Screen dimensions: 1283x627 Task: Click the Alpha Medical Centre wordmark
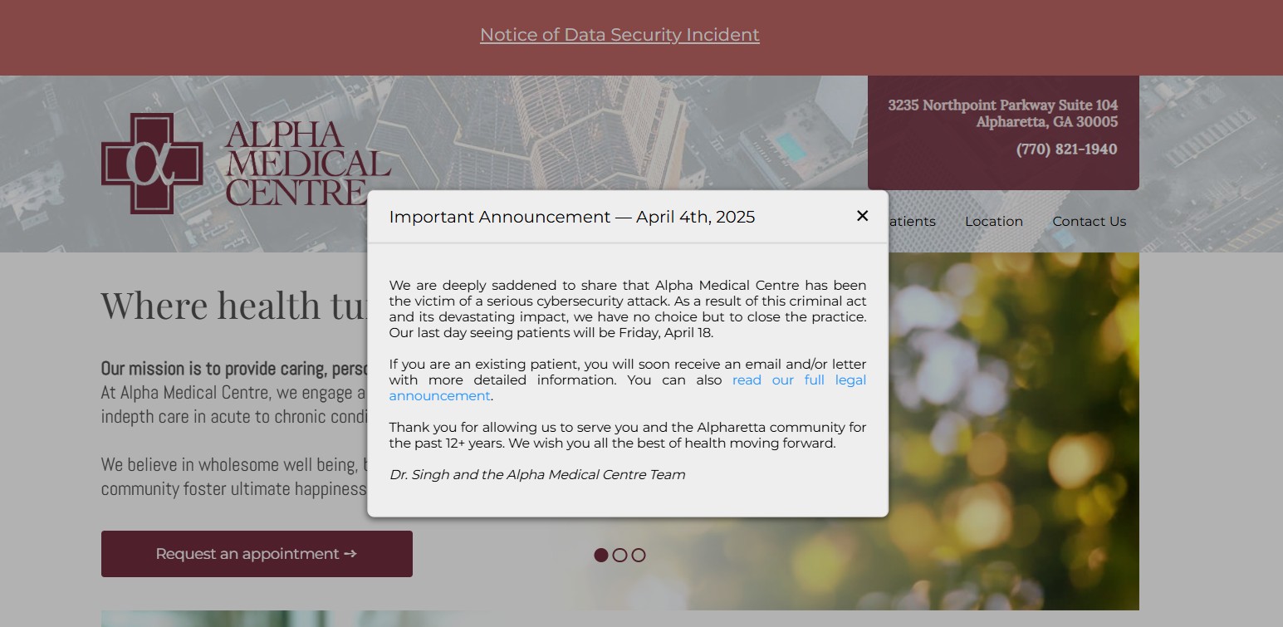click(x=307, y=164)
